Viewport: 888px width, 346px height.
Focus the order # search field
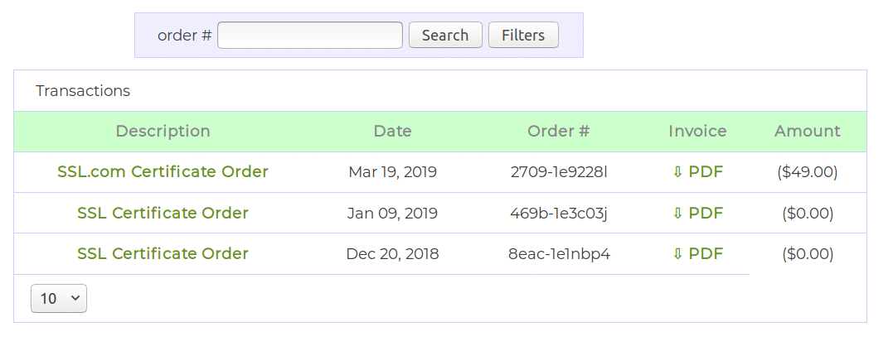point(310,35)
